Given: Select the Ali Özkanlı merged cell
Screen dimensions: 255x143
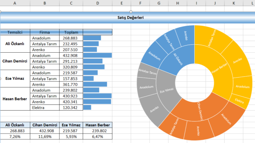Looking at the screenshot, I should point(15,44).
